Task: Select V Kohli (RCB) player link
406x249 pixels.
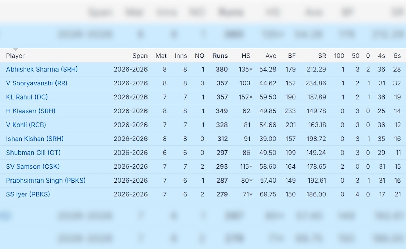Action: point(26,125)
